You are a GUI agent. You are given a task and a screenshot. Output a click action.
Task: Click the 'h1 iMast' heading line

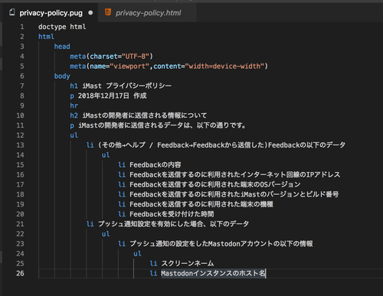120,86
